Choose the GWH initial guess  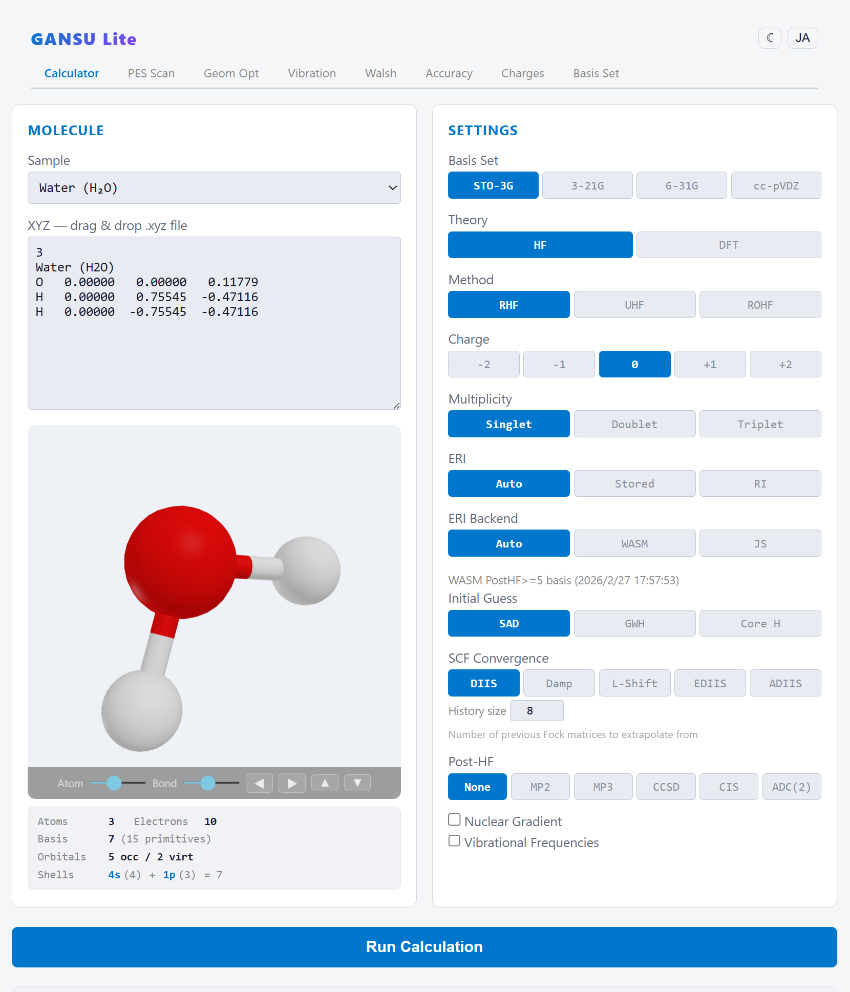[634, 623]
